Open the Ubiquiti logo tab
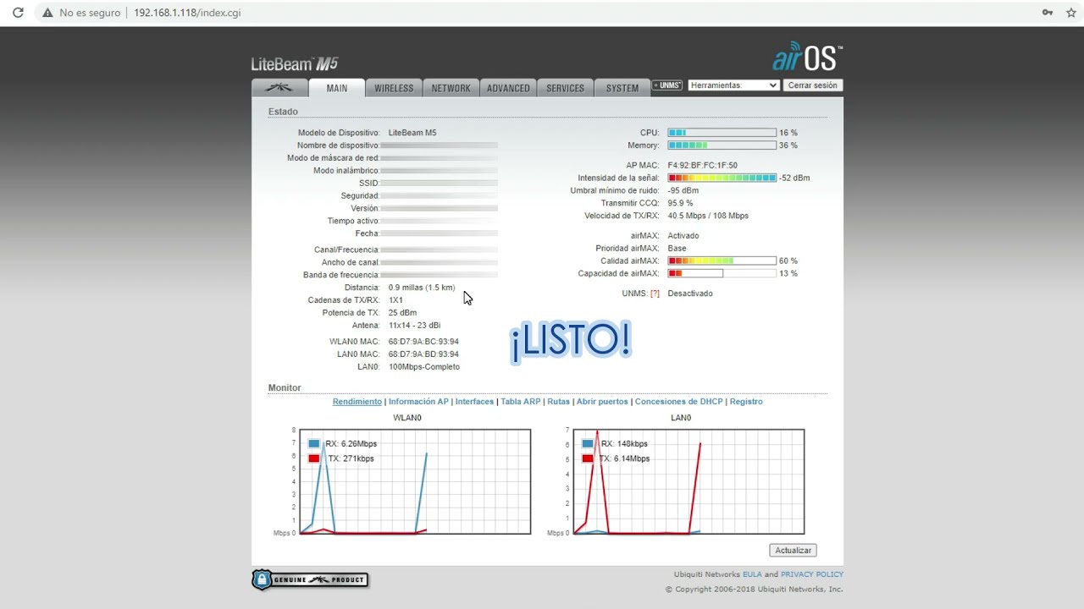1084x609 pixels. [279, 88]
